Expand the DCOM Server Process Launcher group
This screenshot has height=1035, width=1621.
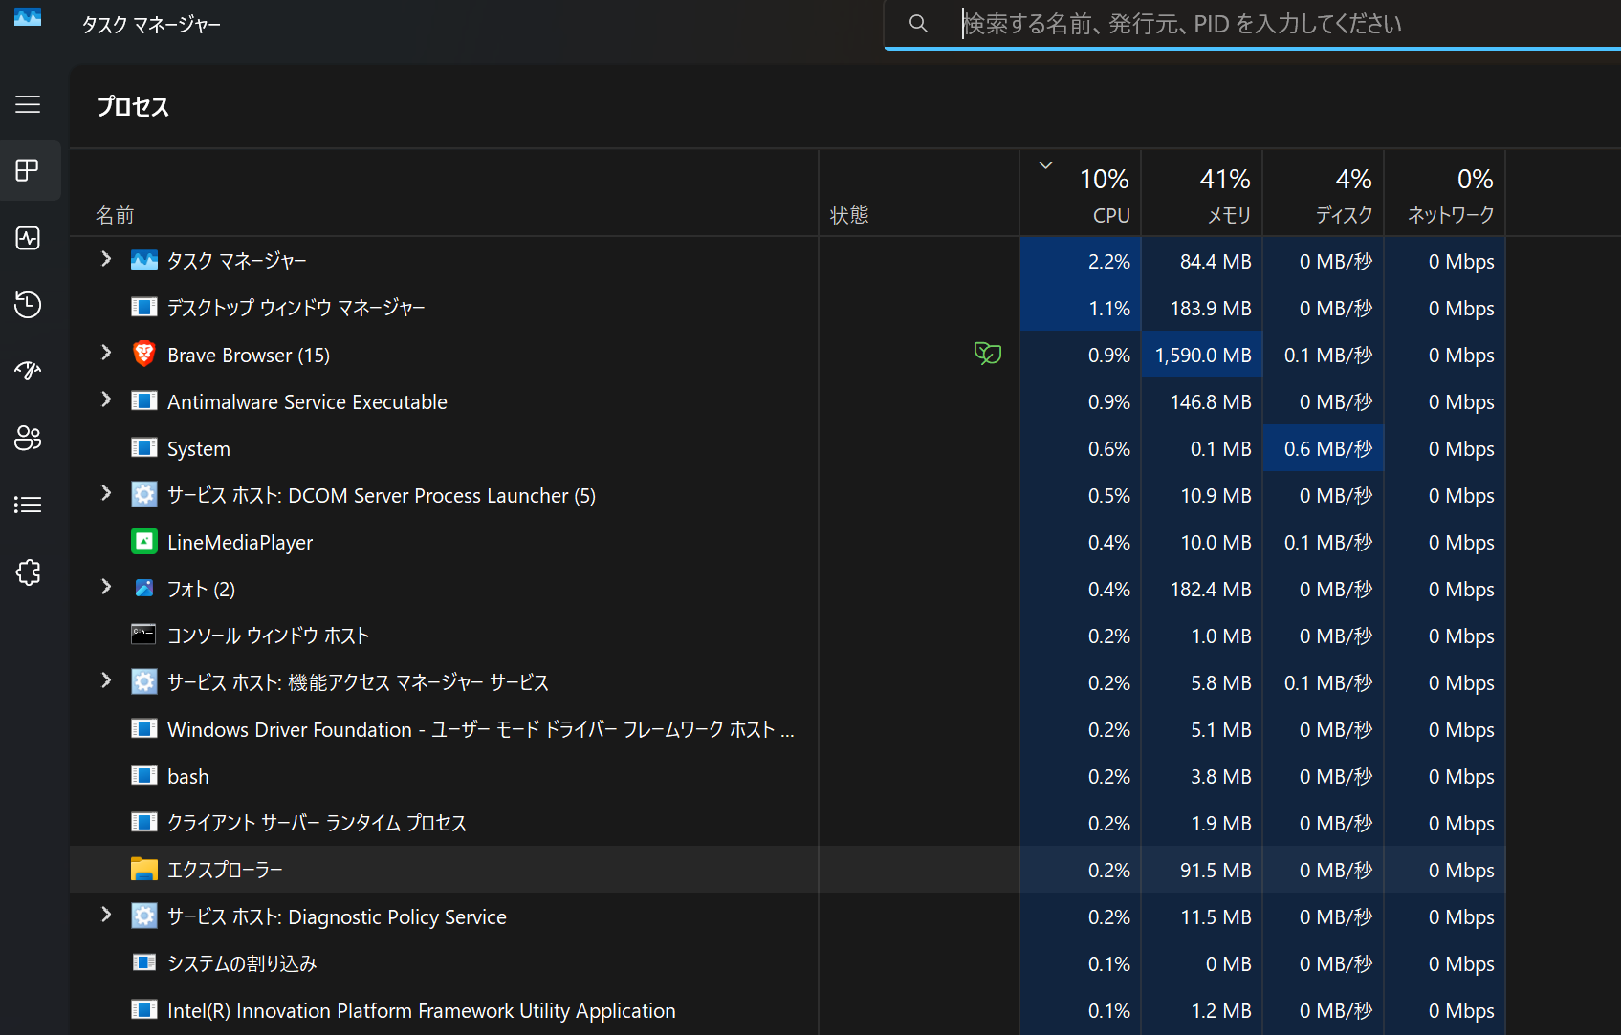click(x=106, y=493)
